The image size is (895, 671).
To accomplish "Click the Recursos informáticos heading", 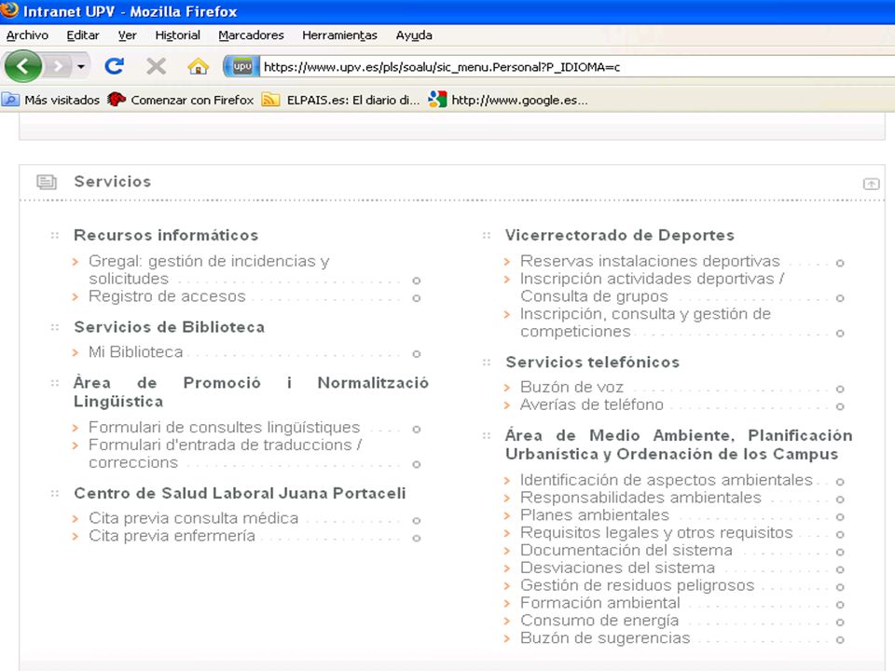I will 166,235.
